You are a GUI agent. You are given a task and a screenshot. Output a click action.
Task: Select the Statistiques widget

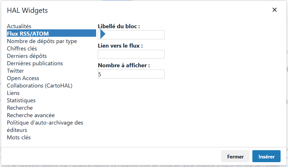[21, 100]
